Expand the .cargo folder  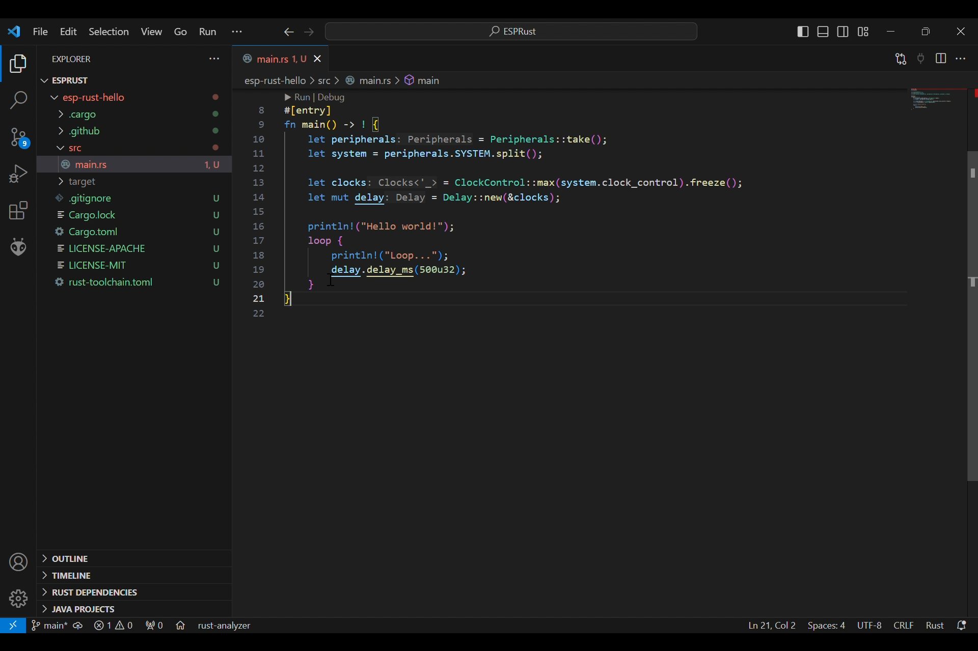82,114
